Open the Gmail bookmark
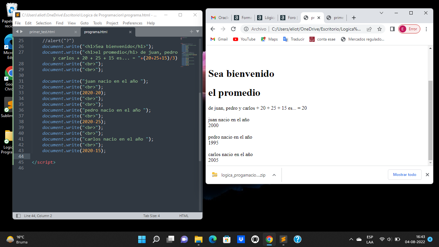Viewport: 439px width, 247px height. (x=219, y=39)
